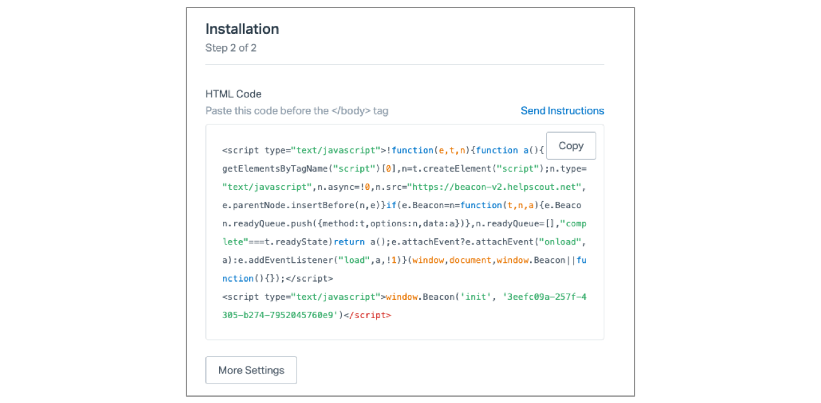Select the 'Step 2 of 2' text
The image size is (821, 403).
[230, 48]
